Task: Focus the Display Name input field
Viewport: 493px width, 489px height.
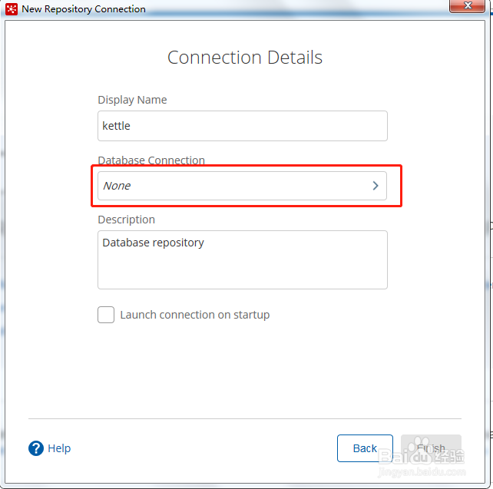Action: (242, 126)
